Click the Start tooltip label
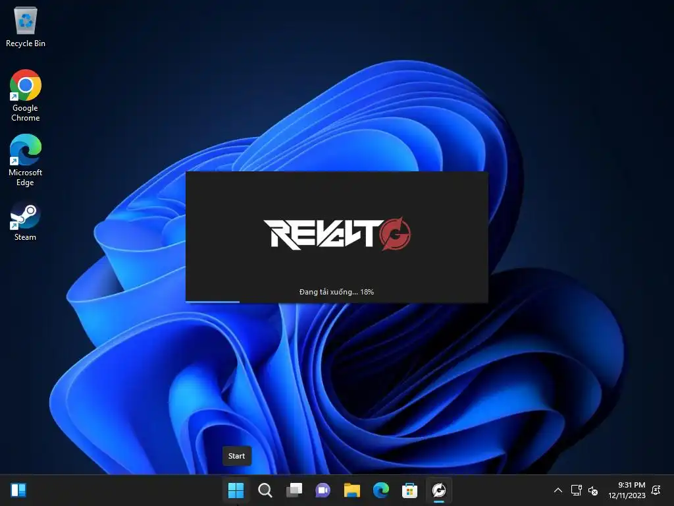Viewport: 674px width, 506px height. click(236, 456)
